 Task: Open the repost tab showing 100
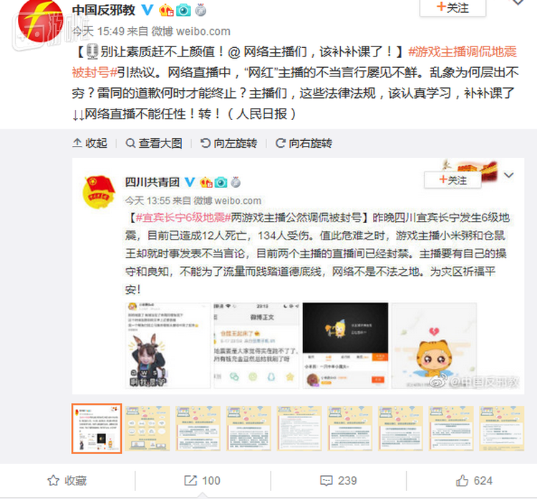pos(202,480)
